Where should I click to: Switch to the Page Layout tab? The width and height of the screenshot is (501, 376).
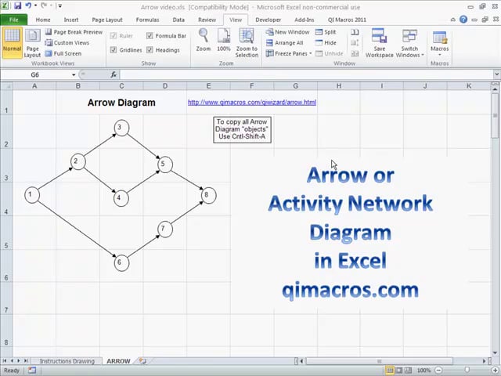click(107, 20)
